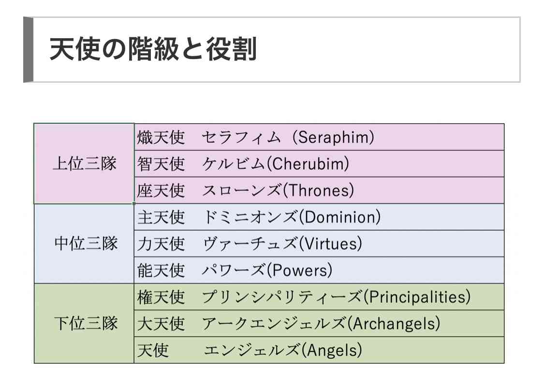Select the 中位三隊 merged cell

[x=84, y=243]
